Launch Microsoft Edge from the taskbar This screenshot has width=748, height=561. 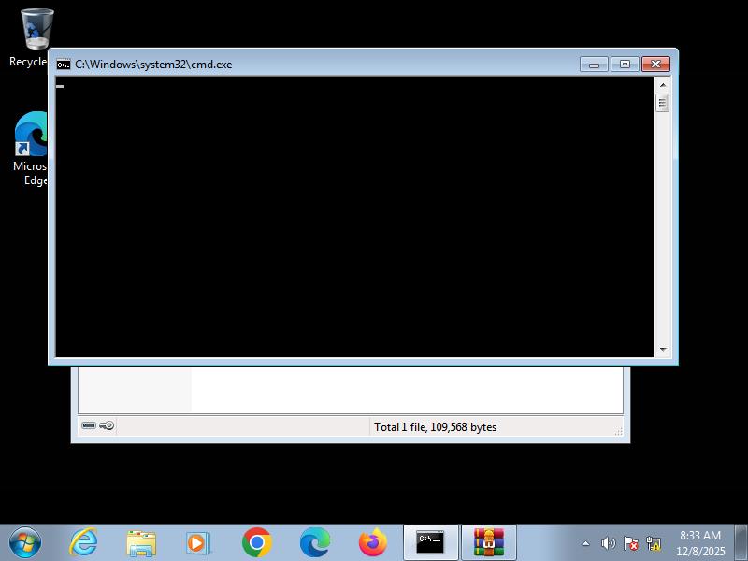click(315, 542)
